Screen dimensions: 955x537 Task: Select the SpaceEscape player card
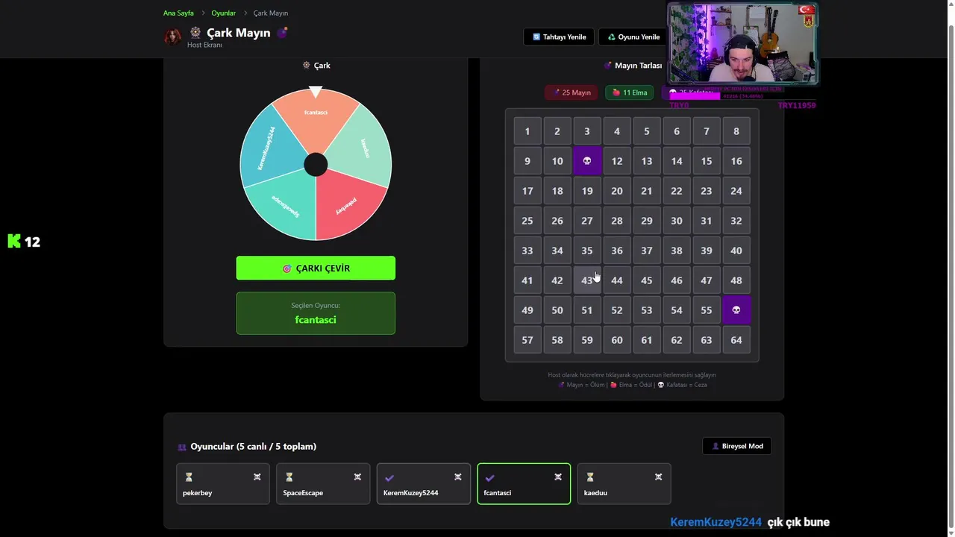click(x=323, y=484)
